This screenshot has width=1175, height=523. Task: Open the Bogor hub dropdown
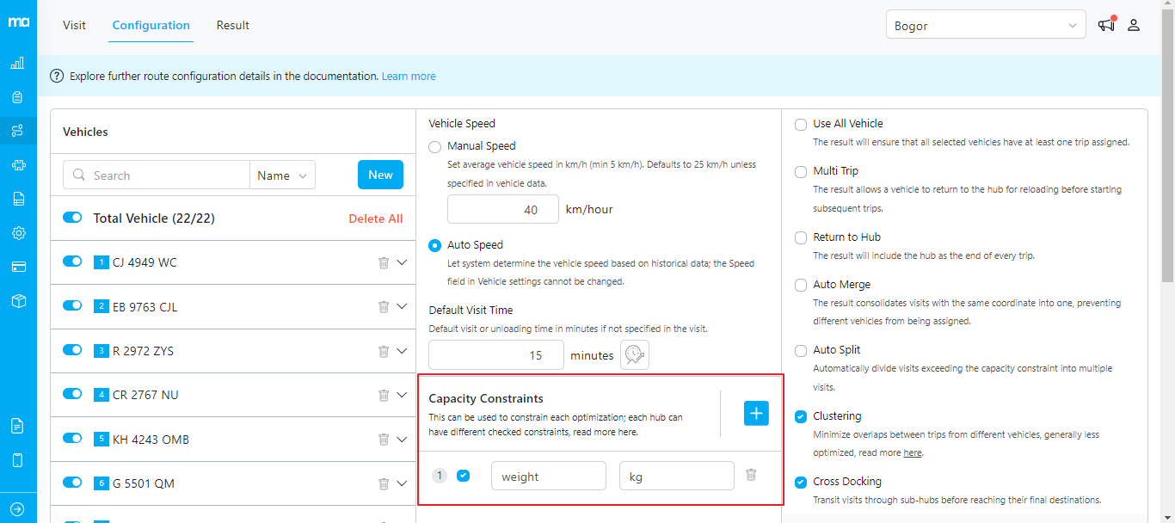(985, 26)
